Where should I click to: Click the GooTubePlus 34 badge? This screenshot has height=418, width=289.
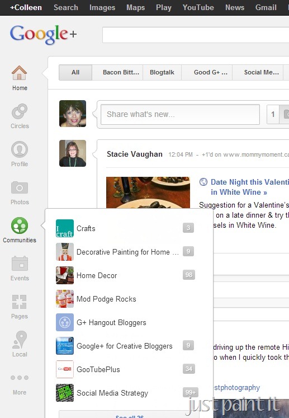(189, 369)
